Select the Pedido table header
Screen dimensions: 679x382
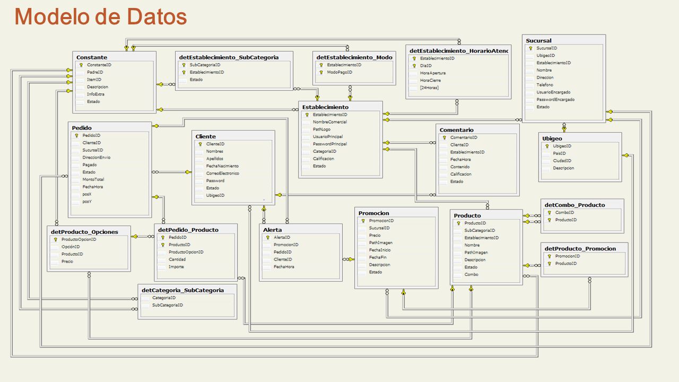pyautogui.click(x=82, y=128)
